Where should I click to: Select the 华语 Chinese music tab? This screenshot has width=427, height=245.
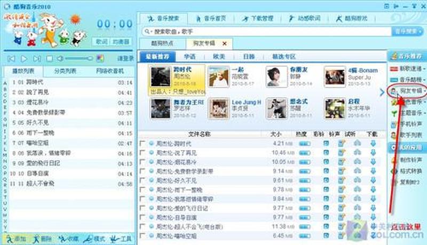tap(189, 57)
